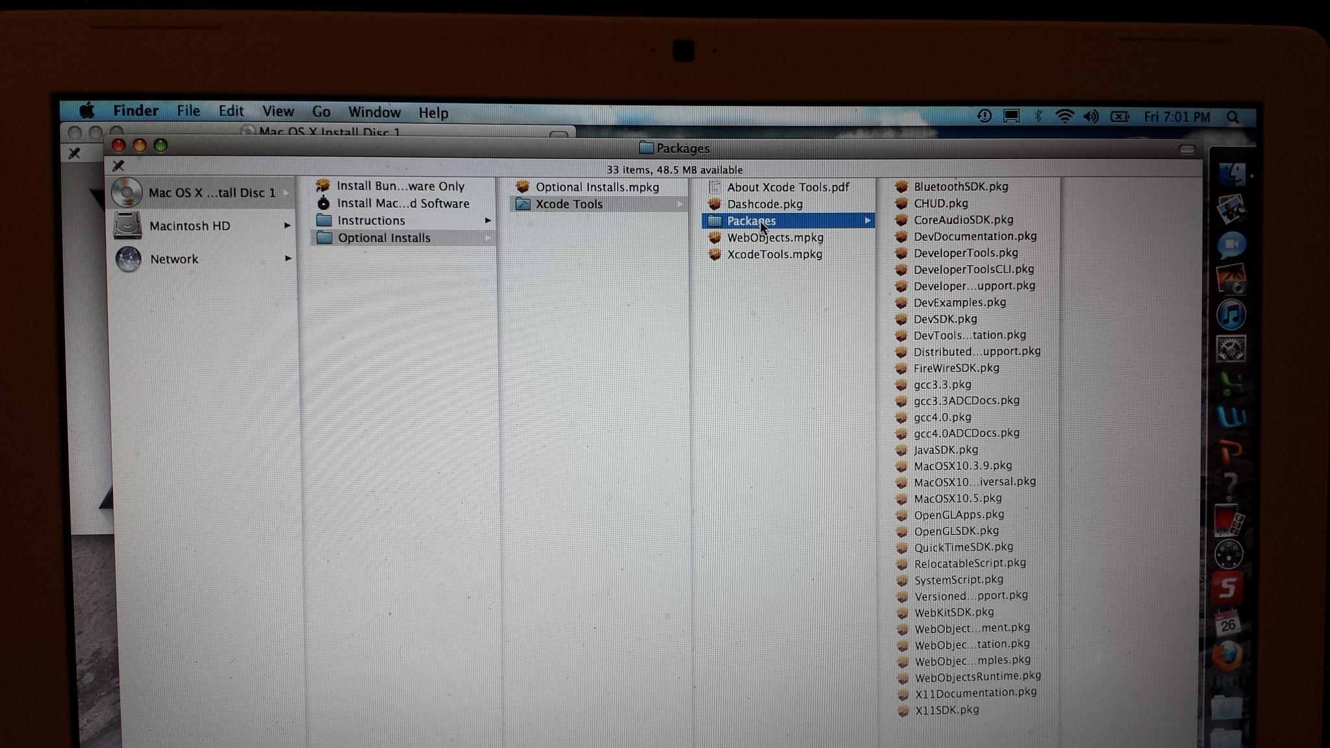Select DeveloperTools.pkg in package list
The width and height of the screenshot is (1330, 748).
pos(965,253)
